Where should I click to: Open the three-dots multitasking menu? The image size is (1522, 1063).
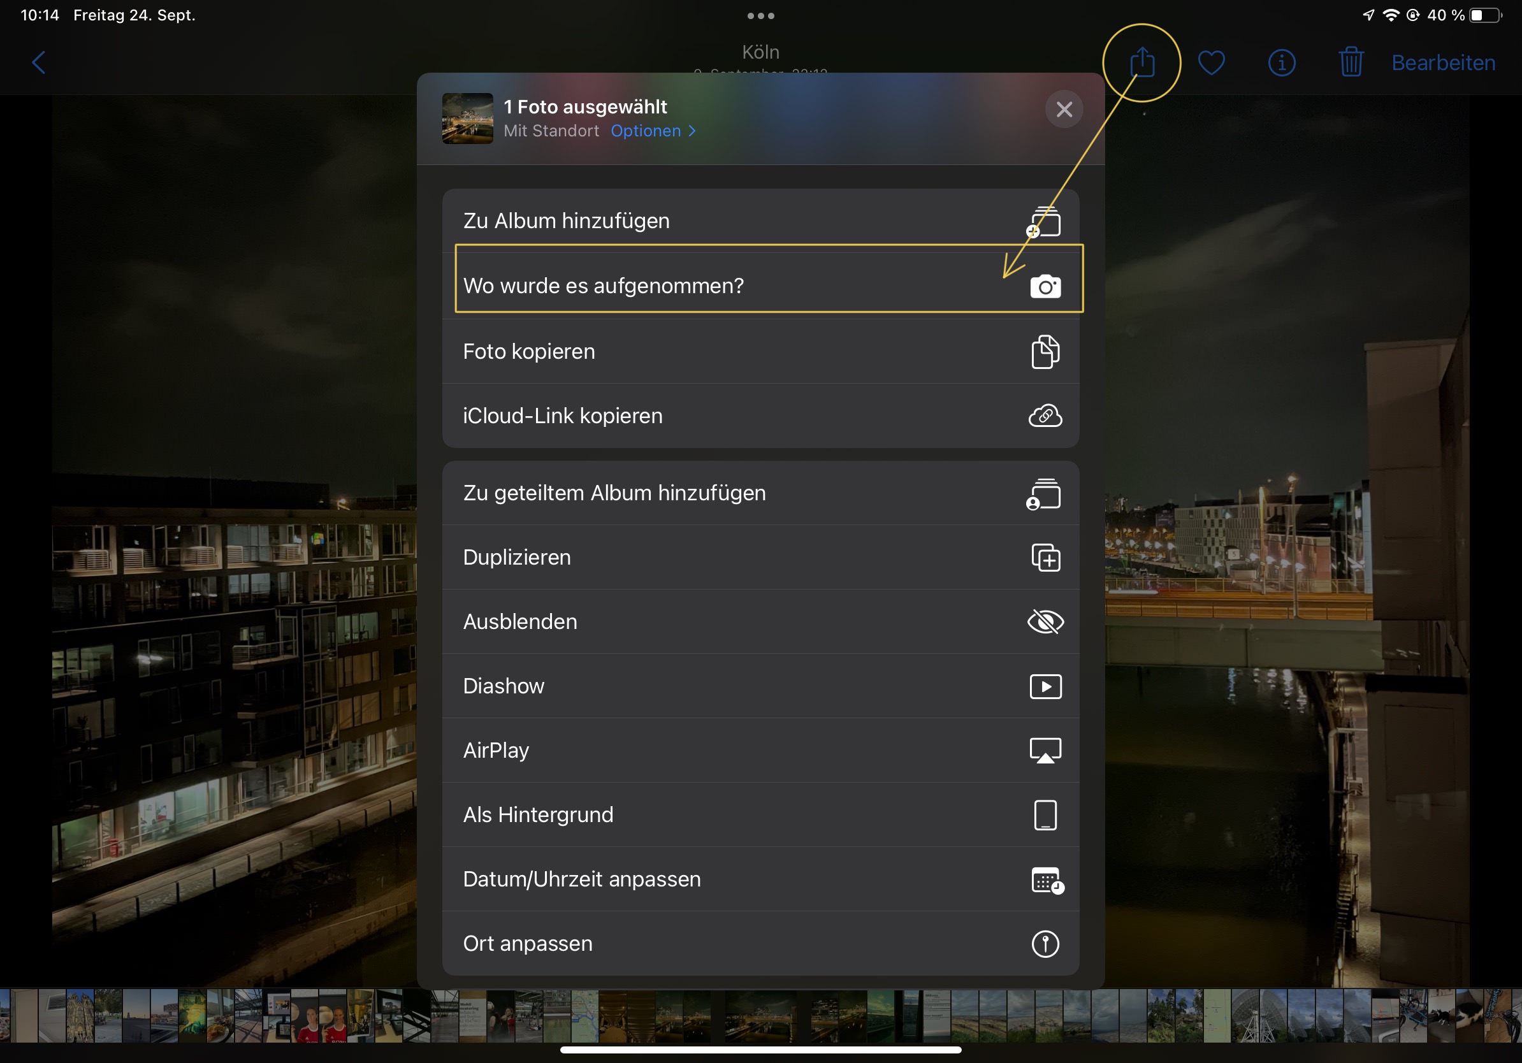coord(760,16)
